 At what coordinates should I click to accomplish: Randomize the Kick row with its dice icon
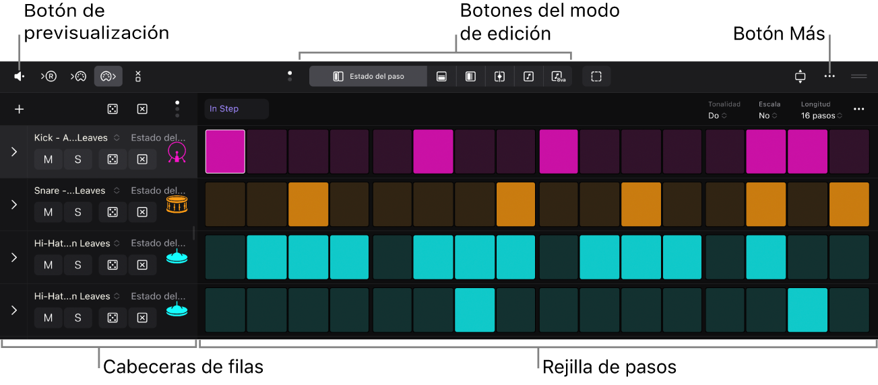pos(113,159)
